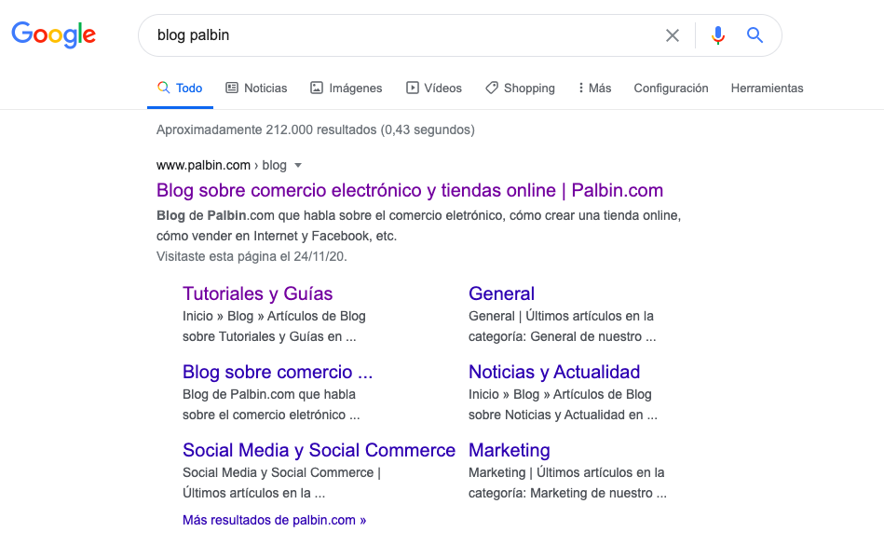This screenshot has width=884, height=545.
Task: Expand the Más menu
Action: pyautogui.click(x=594, y=89)
